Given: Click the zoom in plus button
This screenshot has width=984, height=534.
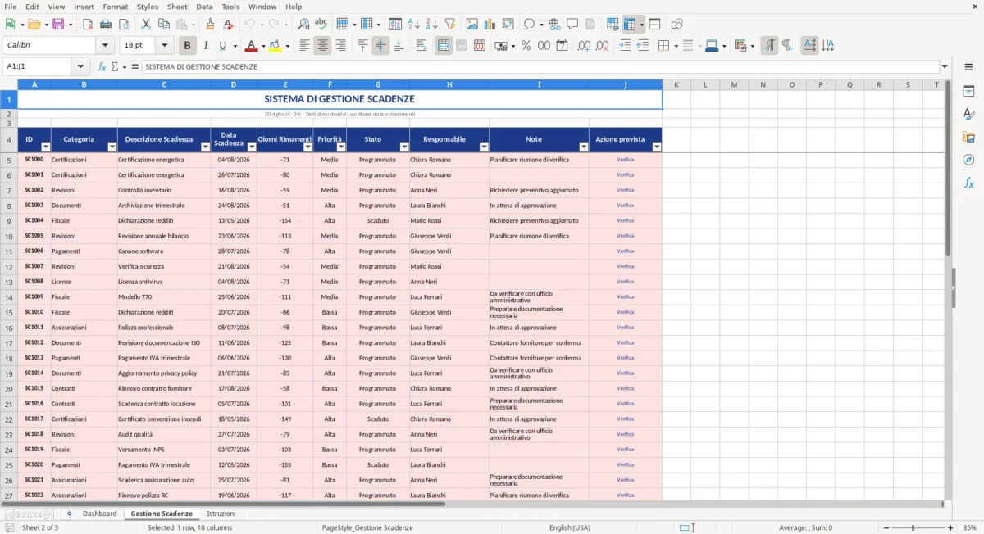Looking at the screenshot, I should click(x=950, y=528).
